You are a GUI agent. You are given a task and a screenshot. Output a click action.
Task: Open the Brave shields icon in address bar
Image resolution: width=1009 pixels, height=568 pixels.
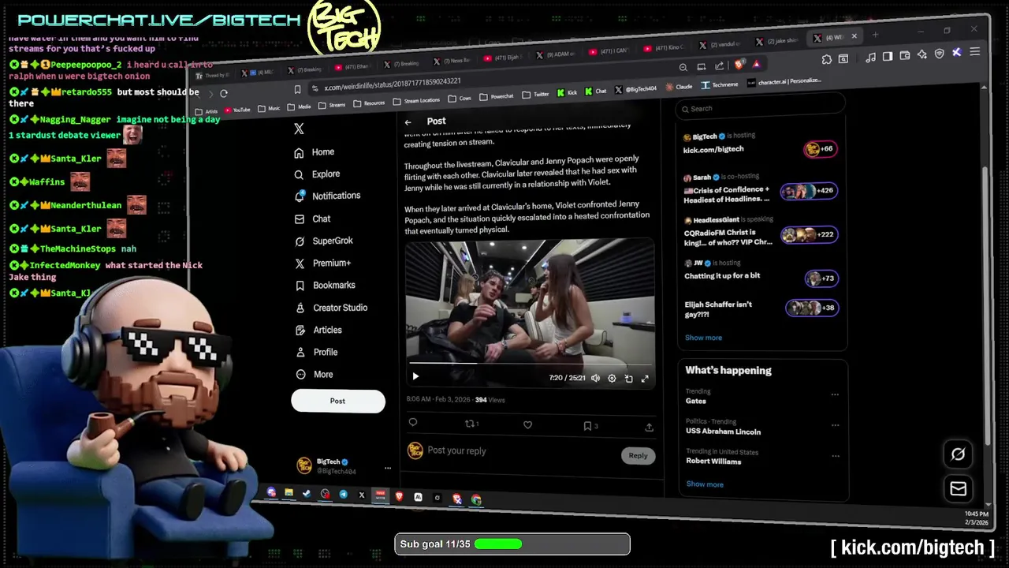coord(739,65)
